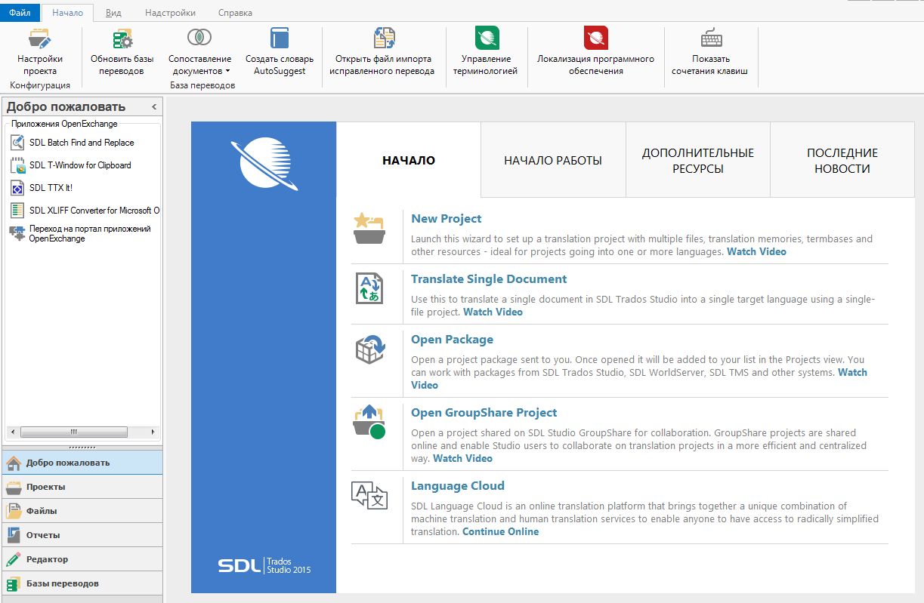Image resolution: width=924 pixels, height=603 pixels.
Task: Click the SDL TTX It! icon
Action: [x=17, y=188]
